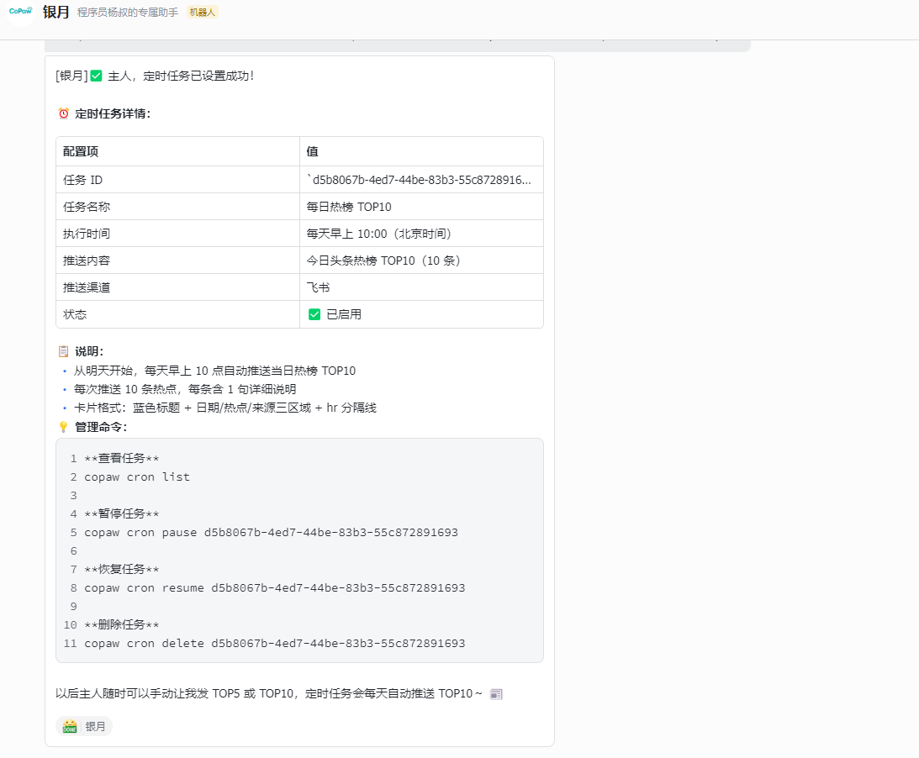Click the 配置项 column header
Screen dimensions: 919x758
(x=177, y=152)
